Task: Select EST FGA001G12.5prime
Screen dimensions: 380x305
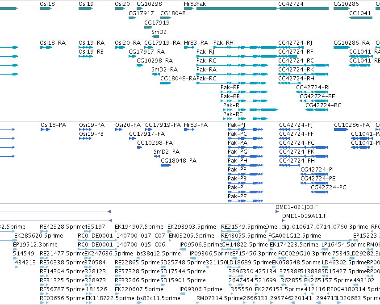Action: [x=295, y=236]
